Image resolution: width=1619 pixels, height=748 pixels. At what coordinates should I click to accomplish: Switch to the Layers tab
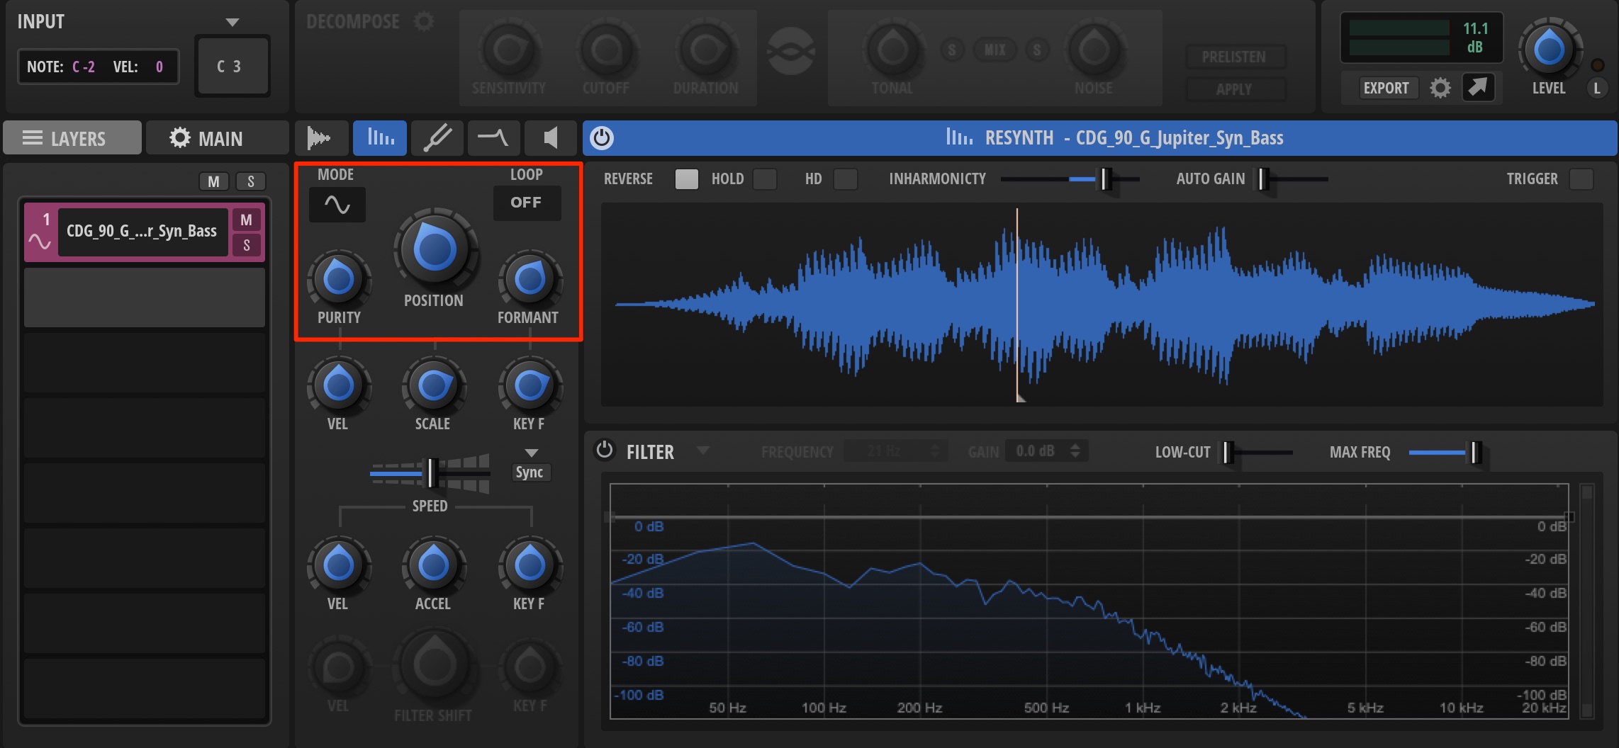(73, 138)
